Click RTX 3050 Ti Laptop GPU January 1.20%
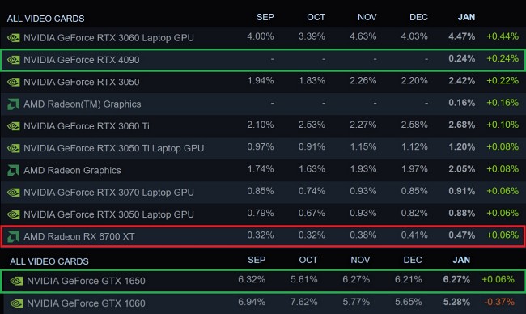This screenshot has width=526, height=314. tap(461, 147)
